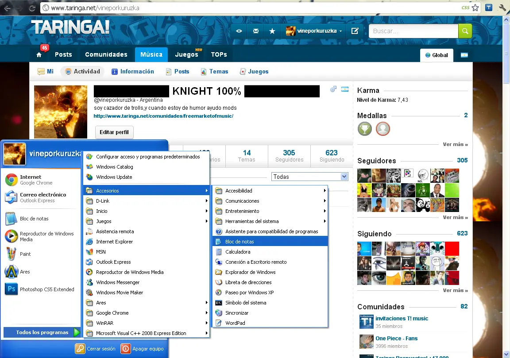Launch WordPad from Accesorios
The width and height of the screenshot is (510, 358).
(x=270, y=323)
